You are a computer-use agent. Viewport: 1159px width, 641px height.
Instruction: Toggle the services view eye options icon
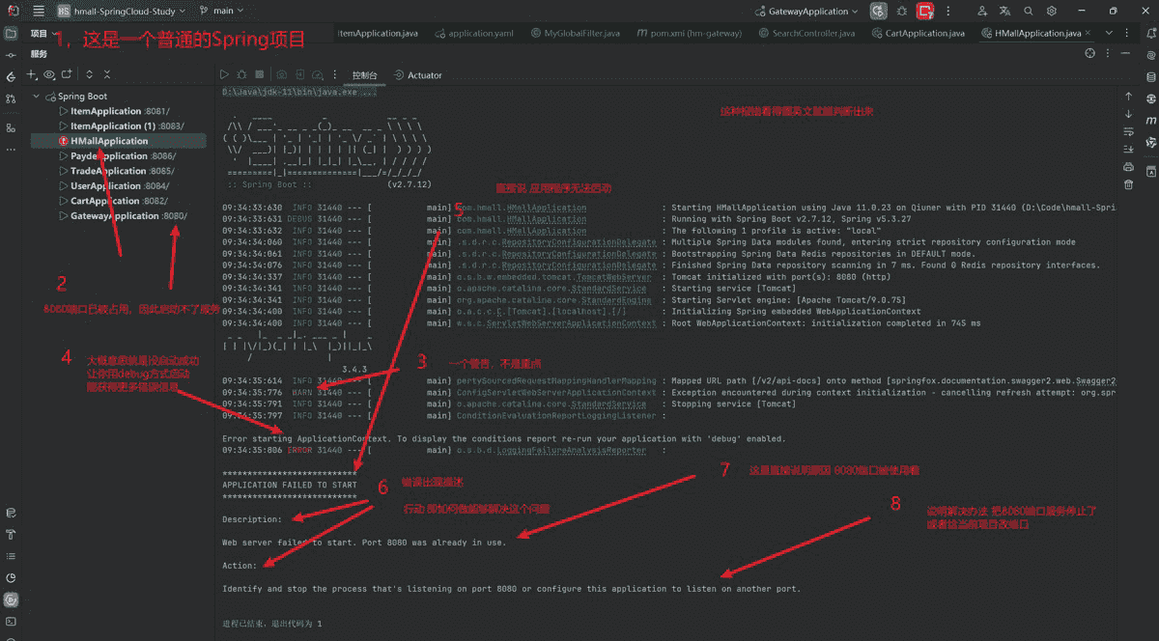[49, 74]
